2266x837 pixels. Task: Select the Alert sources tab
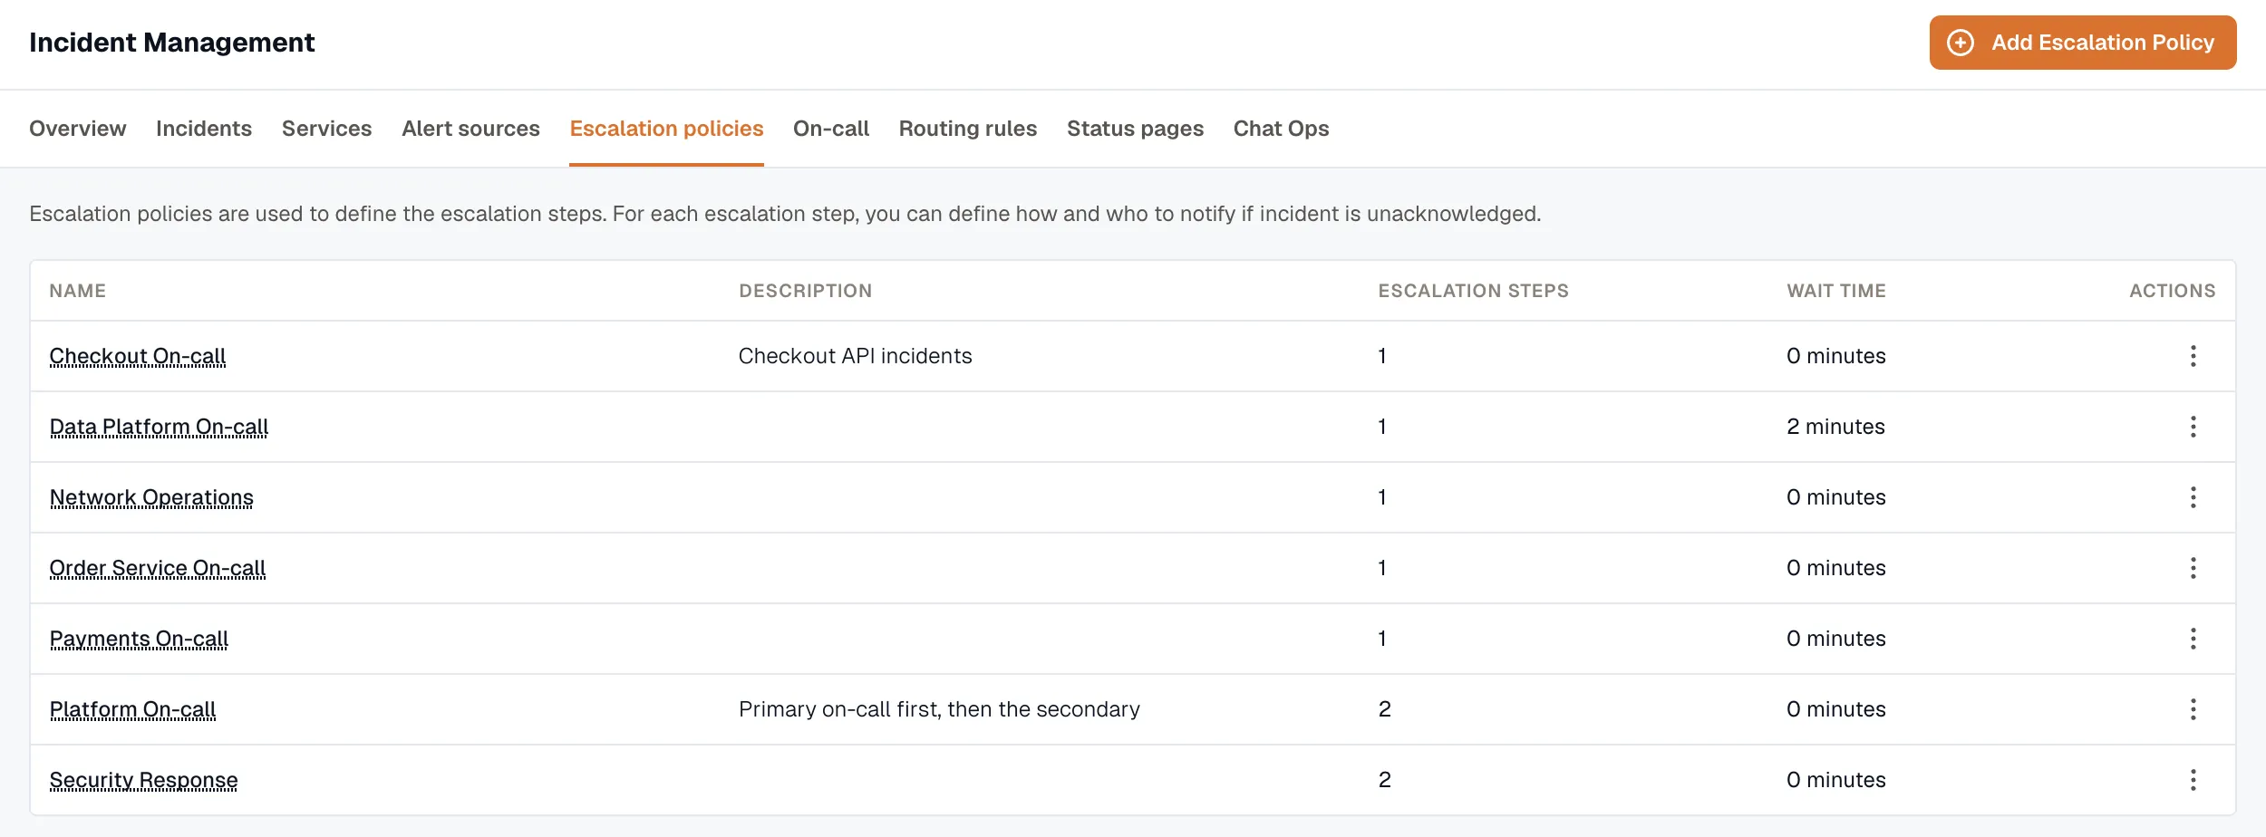coord(470,129)
